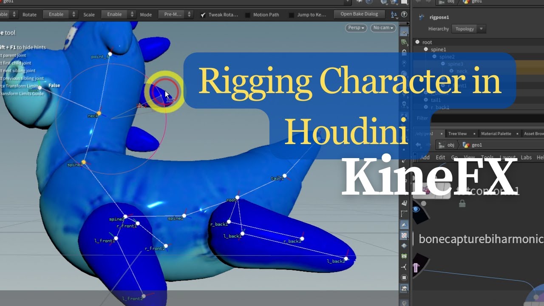
Task: Click the Open Bake Dialog button
Action: 359,14
